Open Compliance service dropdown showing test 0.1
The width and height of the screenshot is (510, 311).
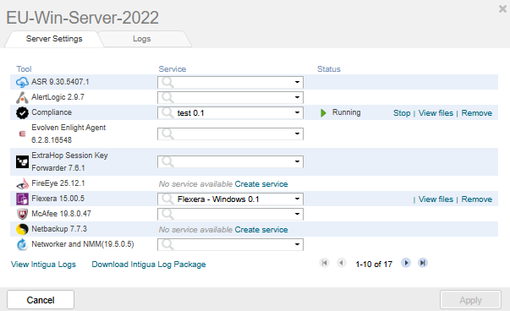pyautogui.click(x=297, y=112)
